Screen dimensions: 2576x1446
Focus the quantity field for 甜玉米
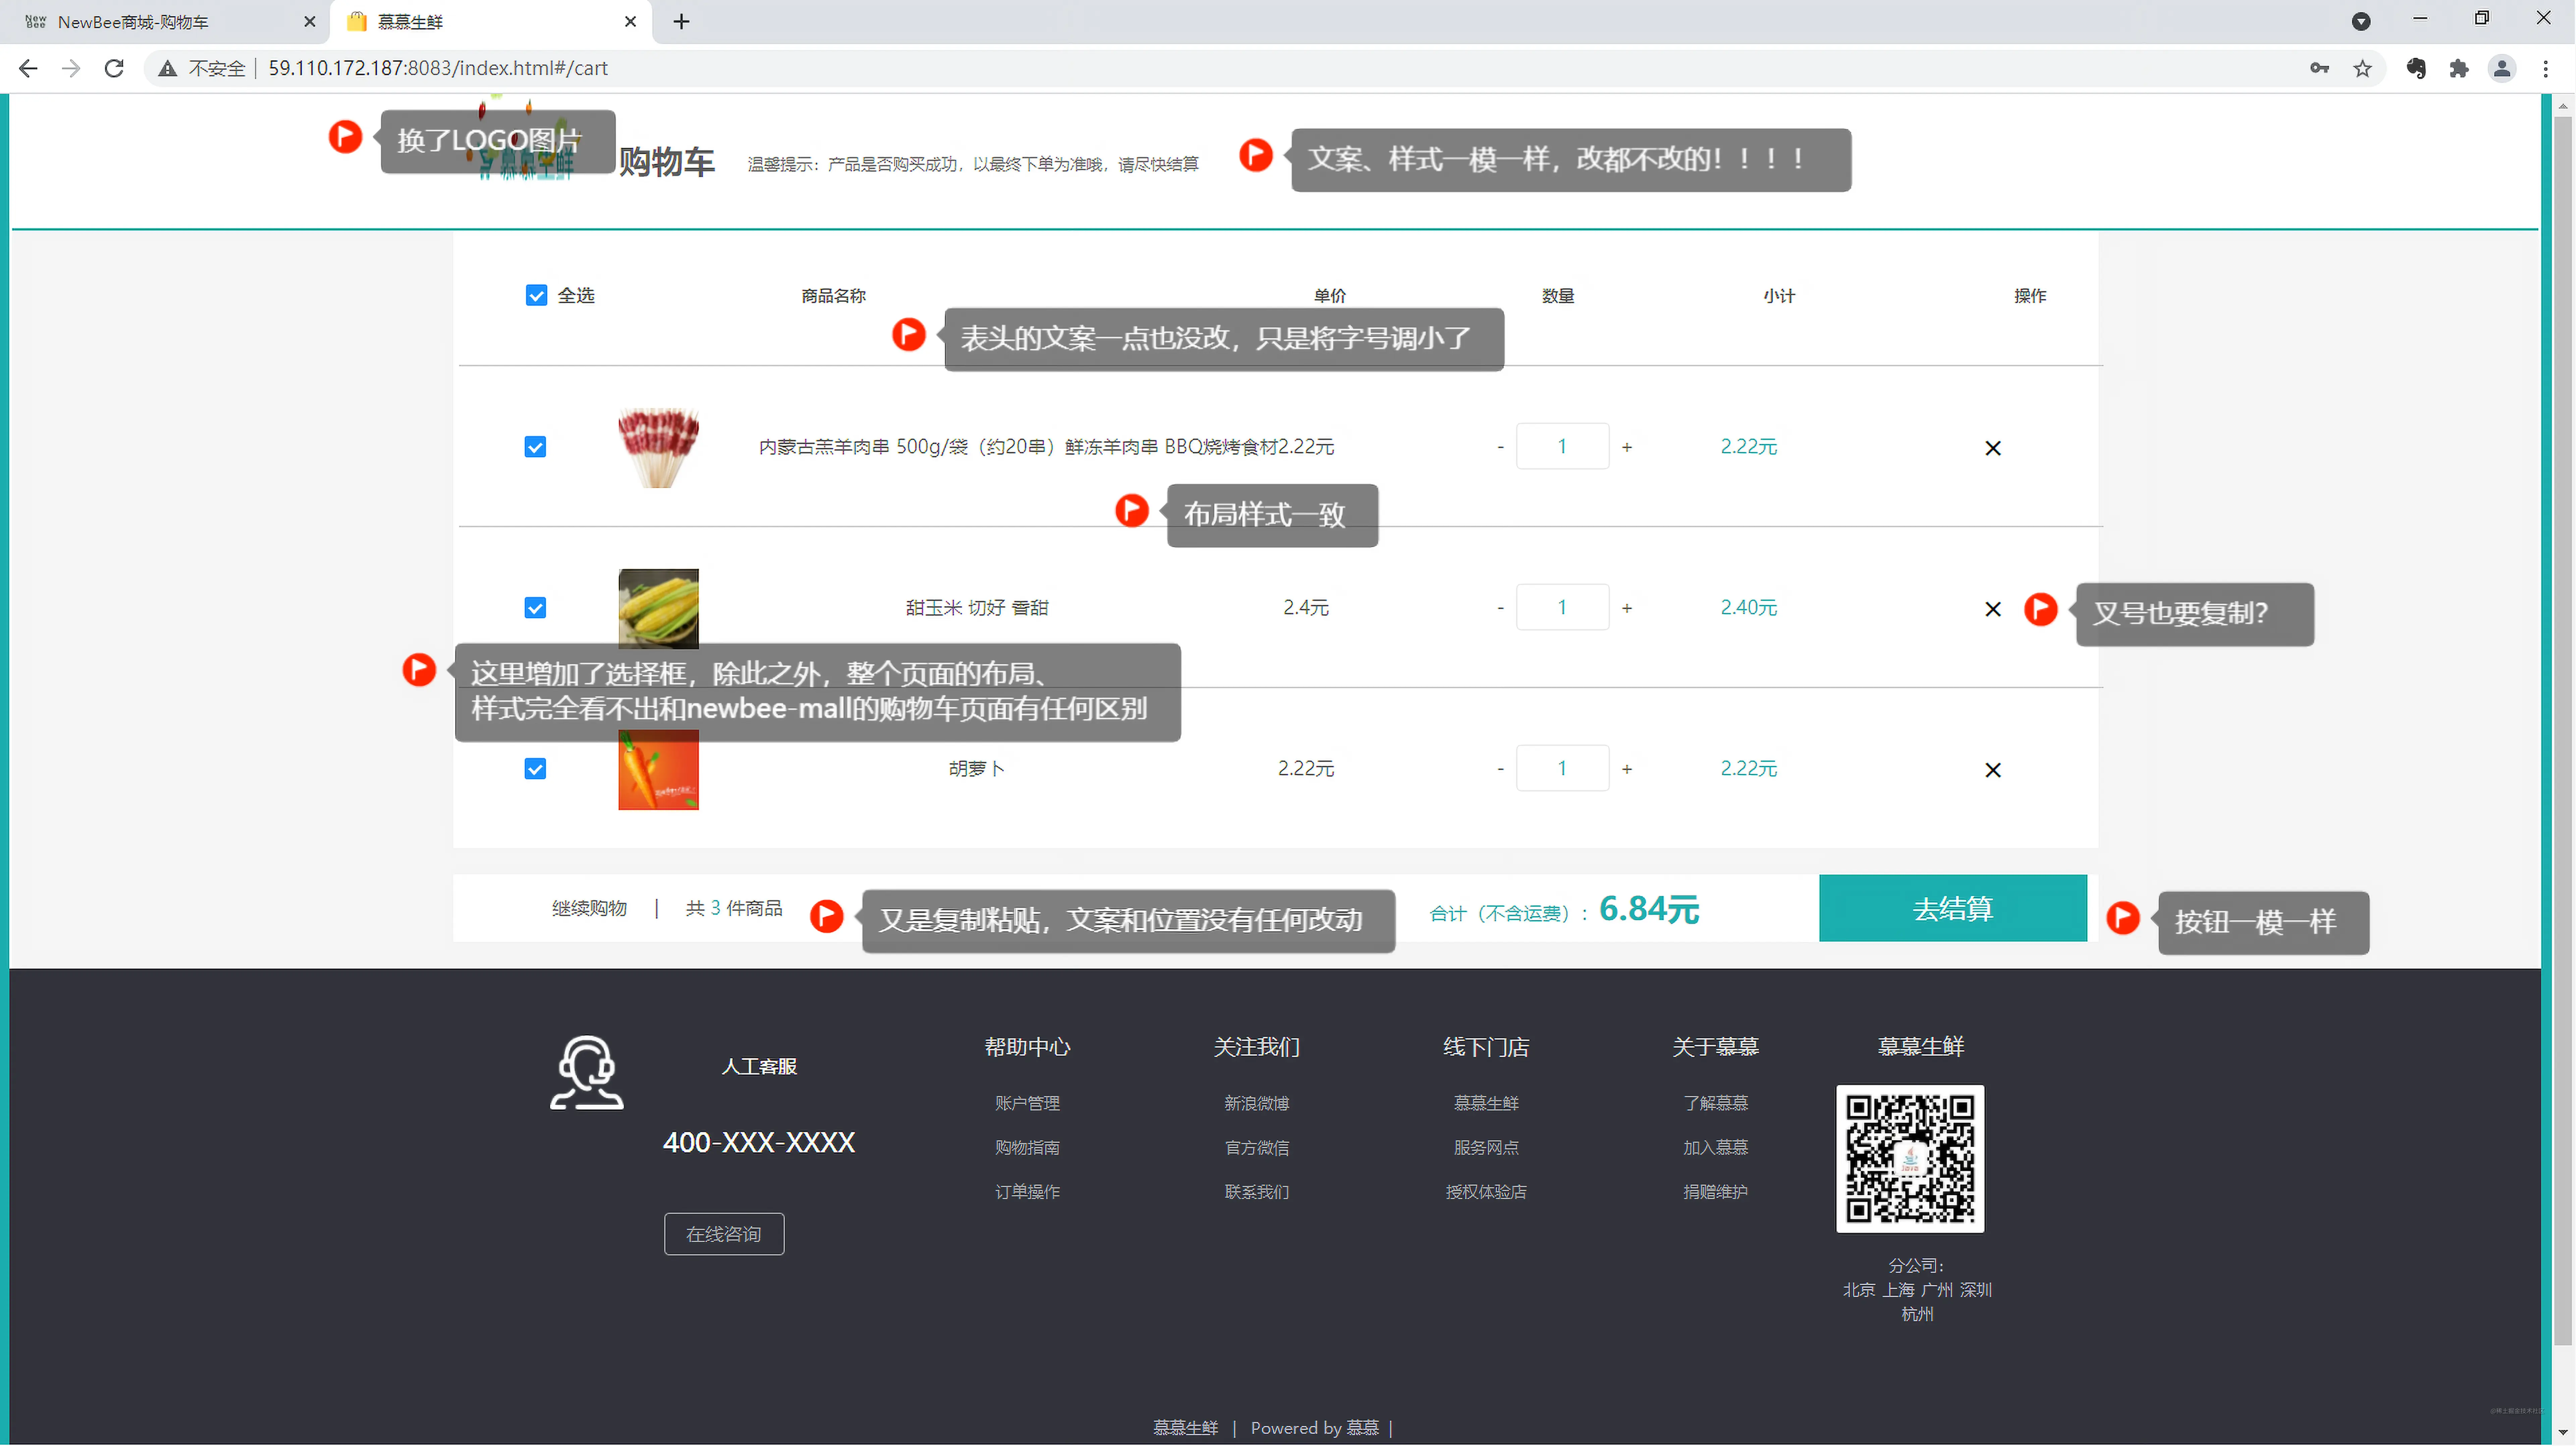click(x=1562, y=607)
